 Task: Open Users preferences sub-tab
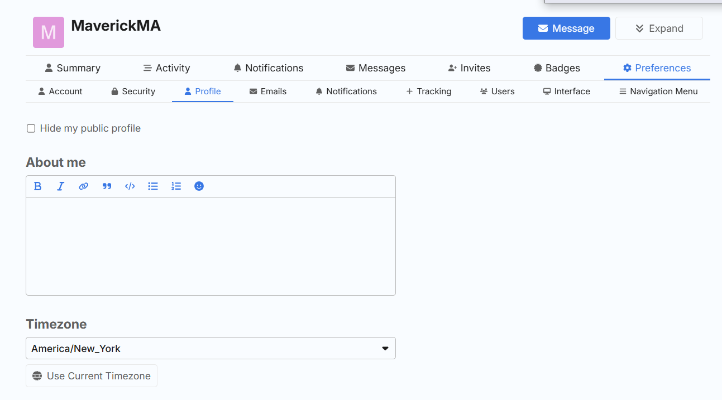[498, 91]
